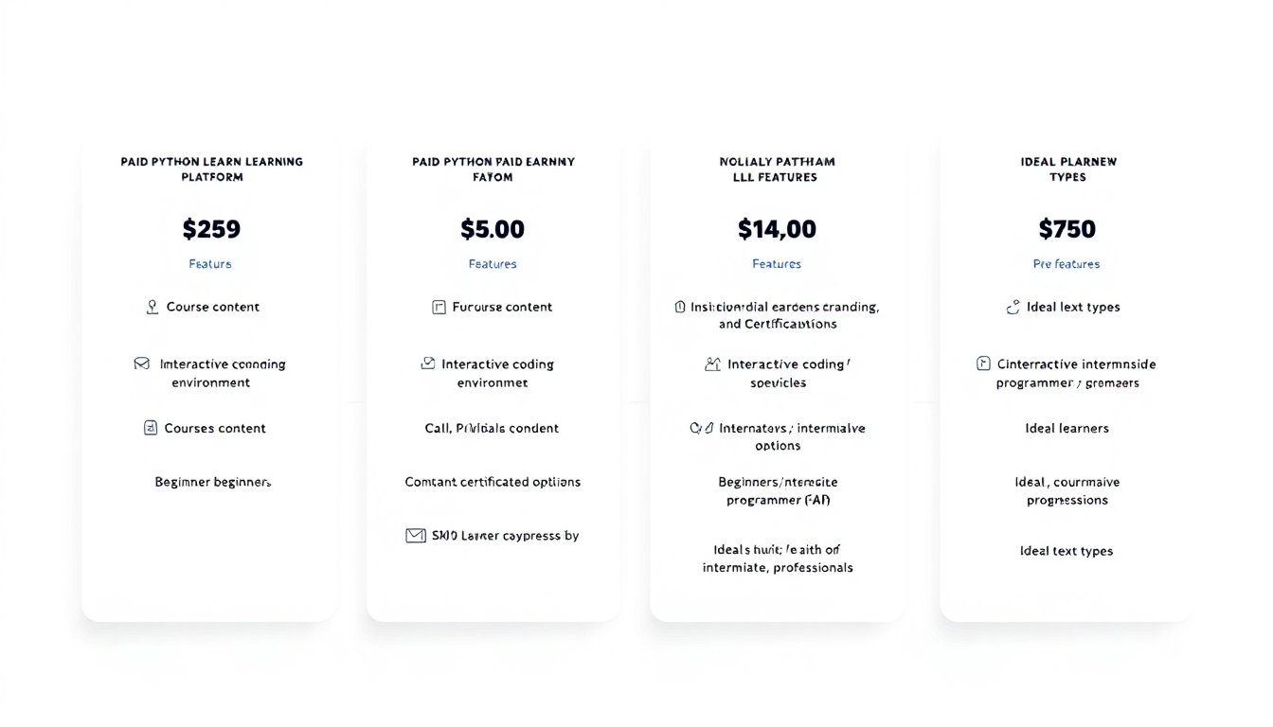1273x727 pixels.
Task: Select the $750 price heading
Action: pos(1067,229)
